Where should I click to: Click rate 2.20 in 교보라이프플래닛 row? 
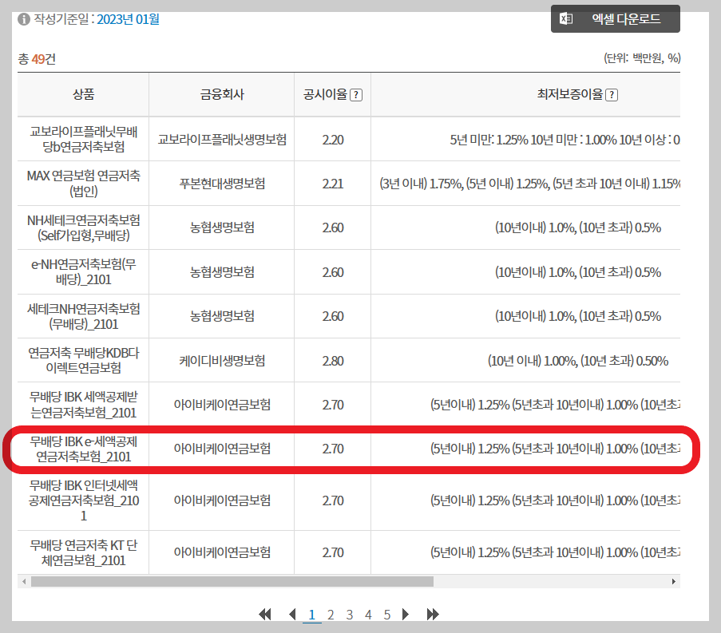(x=333, y=140)
